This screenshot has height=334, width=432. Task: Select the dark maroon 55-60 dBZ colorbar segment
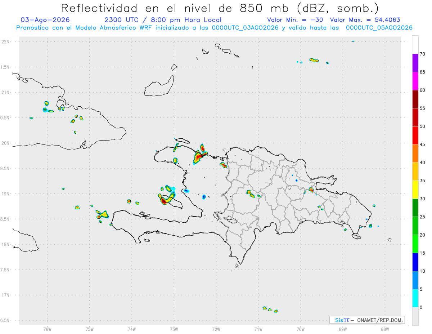415,99
